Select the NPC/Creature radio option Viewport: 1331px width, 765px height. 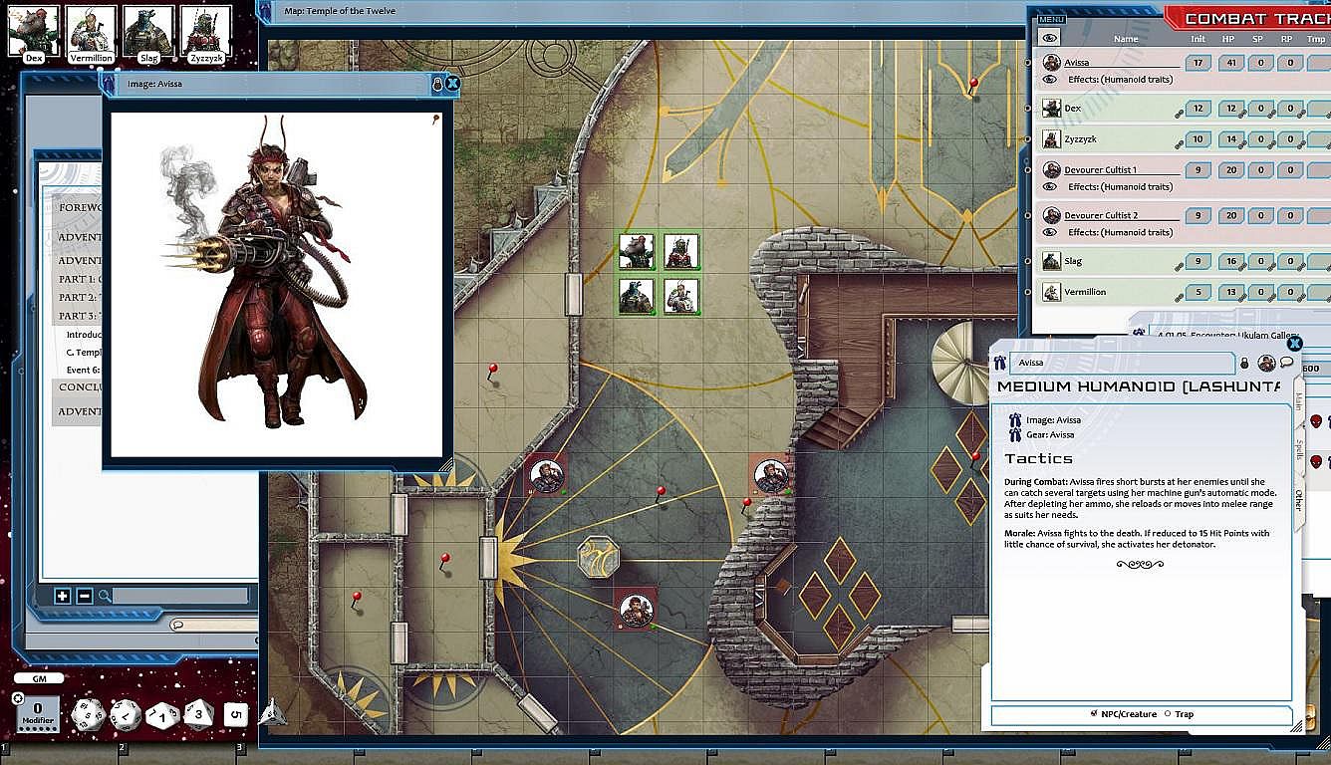click(x=1095, y=714)
